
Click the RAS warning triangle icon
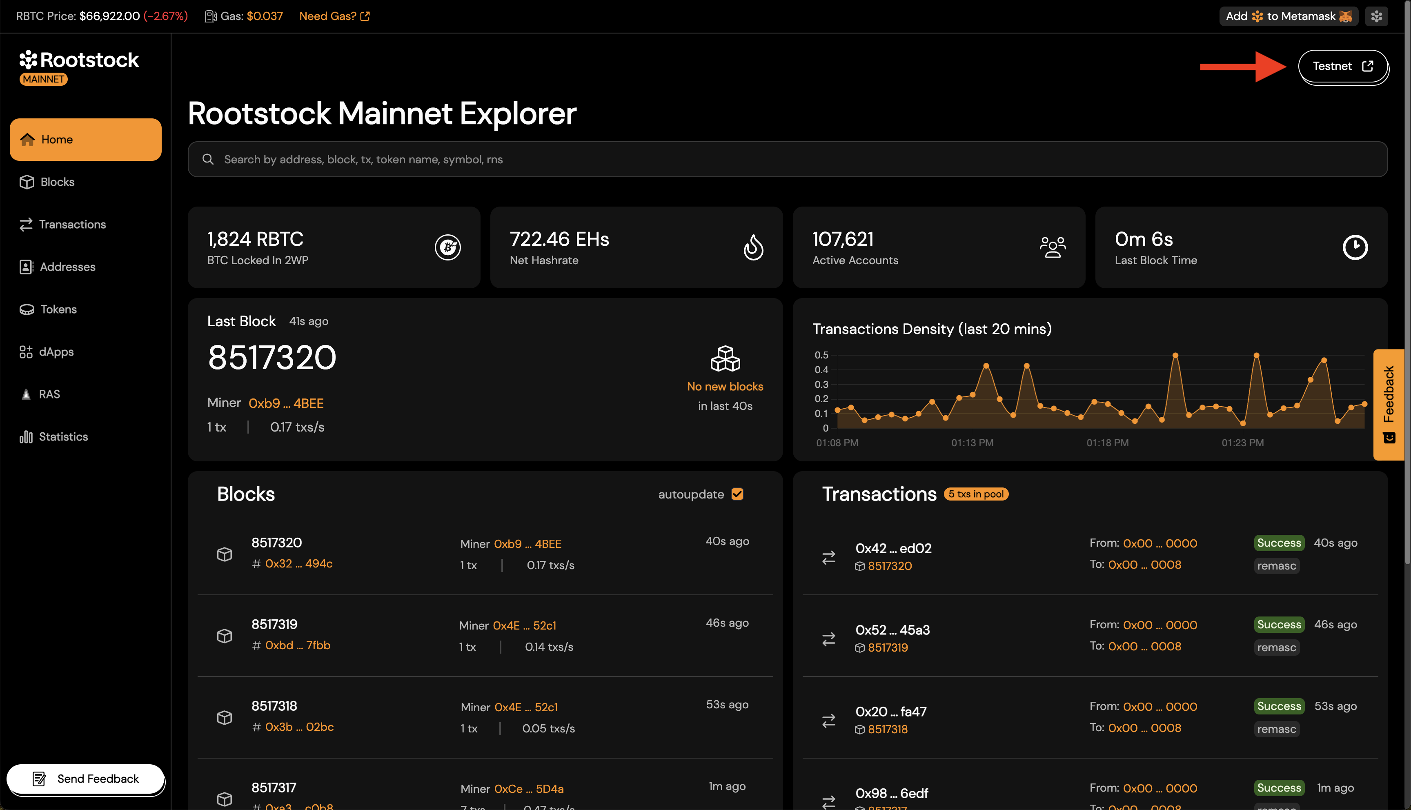(26, 394)
